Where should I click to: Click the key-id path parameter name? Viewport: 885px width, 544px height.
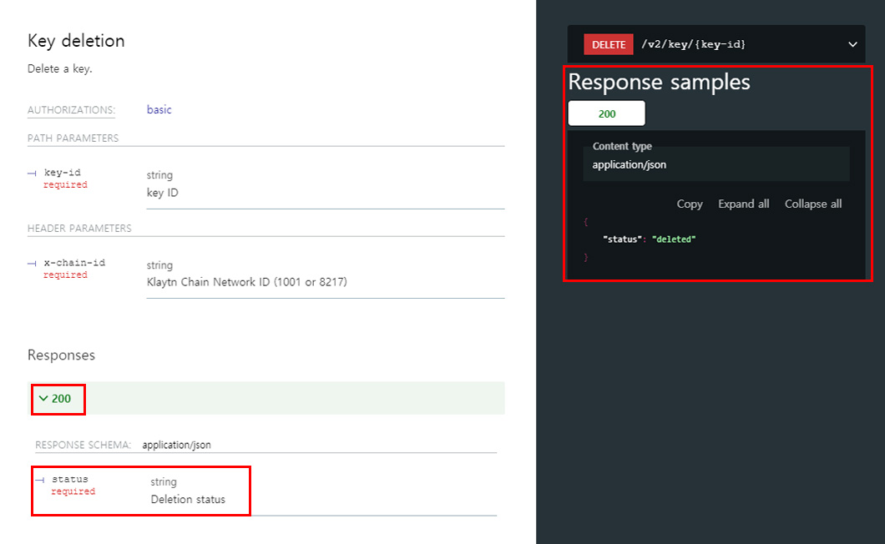[62, 172]
